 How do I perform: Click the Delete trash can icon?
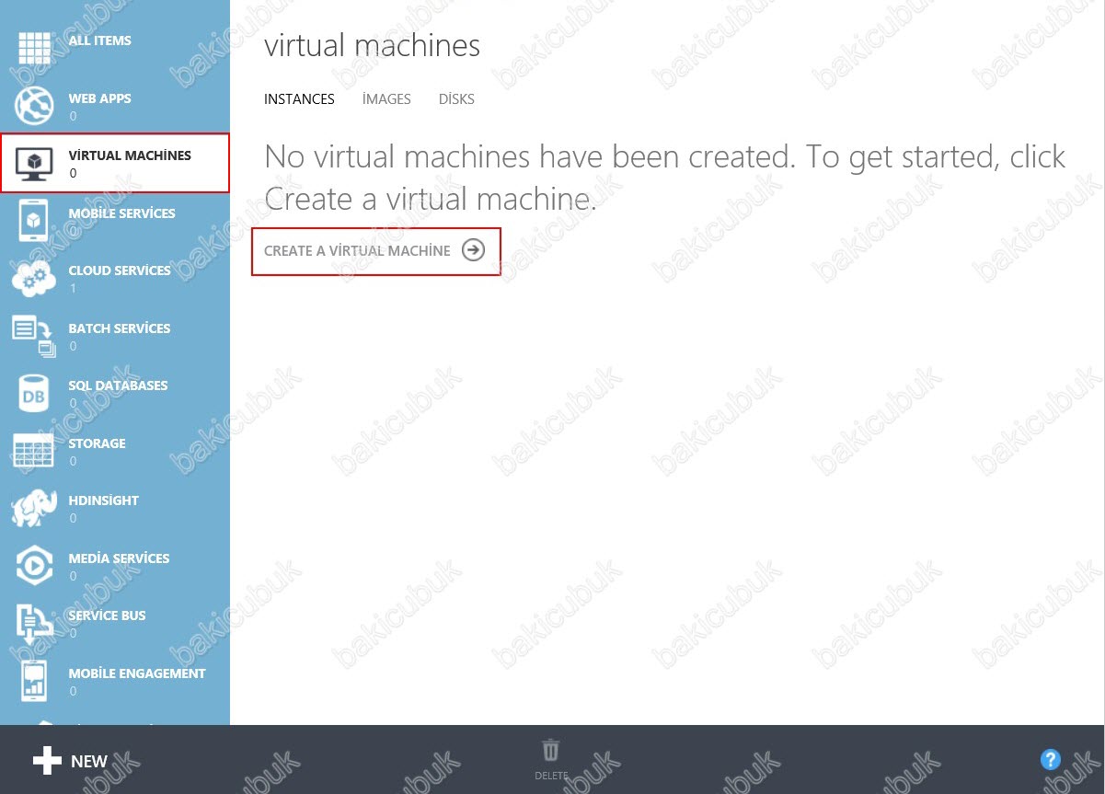(x=551, y=750)
